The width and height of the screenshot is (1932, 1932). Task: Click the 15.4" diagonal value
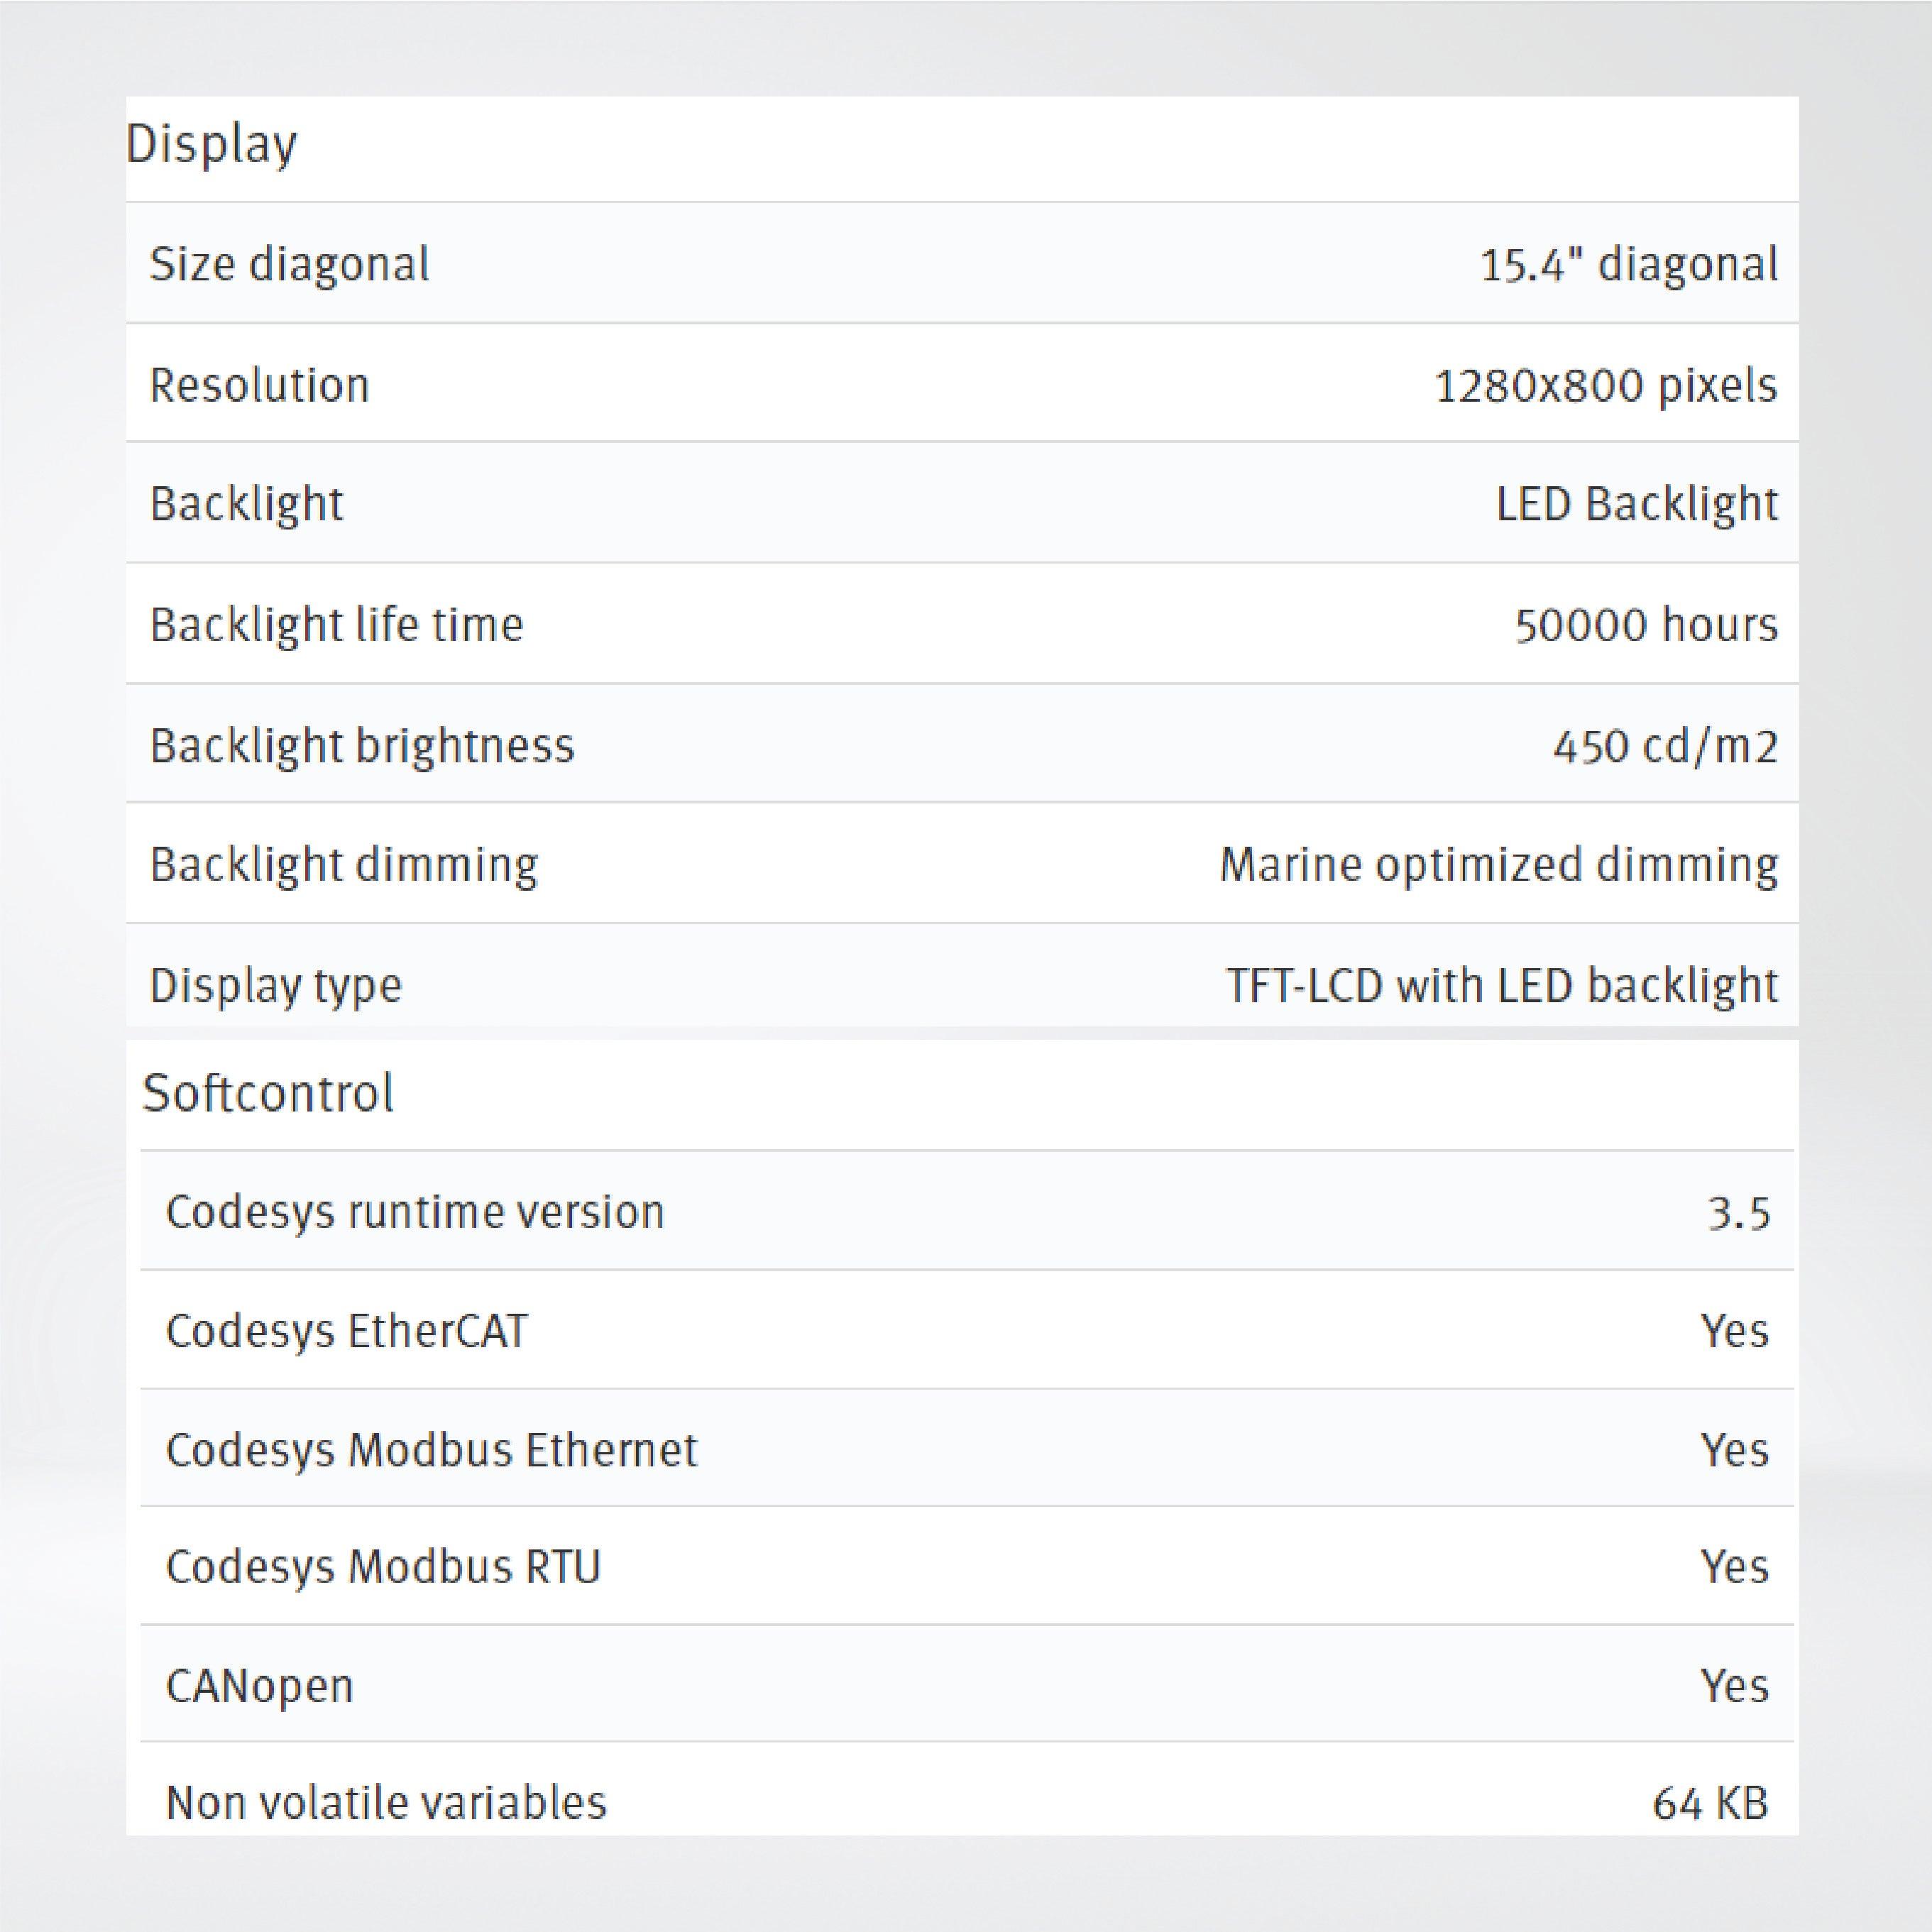[x=1628, y=265]
